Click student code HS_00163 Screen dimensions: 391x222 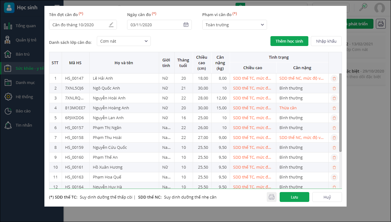coord(74,177)
